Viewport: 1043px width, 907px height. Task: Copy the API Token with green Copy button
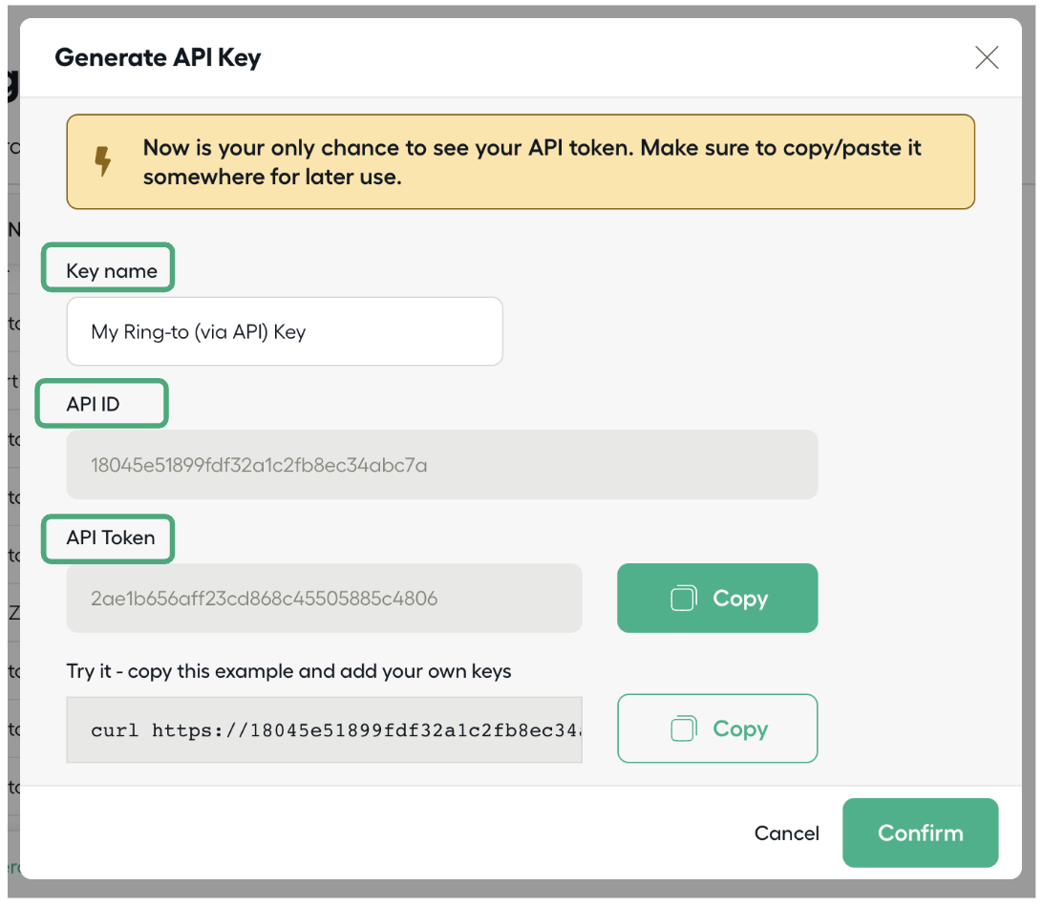point(717,598)
